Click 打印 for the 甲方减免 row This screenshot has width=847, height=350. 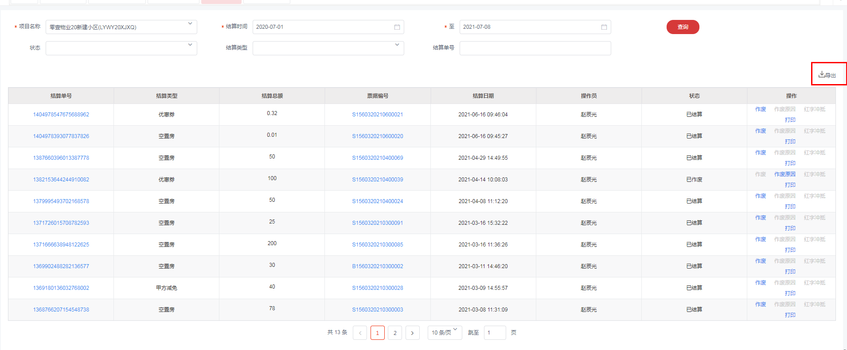[x=790, y=293]
